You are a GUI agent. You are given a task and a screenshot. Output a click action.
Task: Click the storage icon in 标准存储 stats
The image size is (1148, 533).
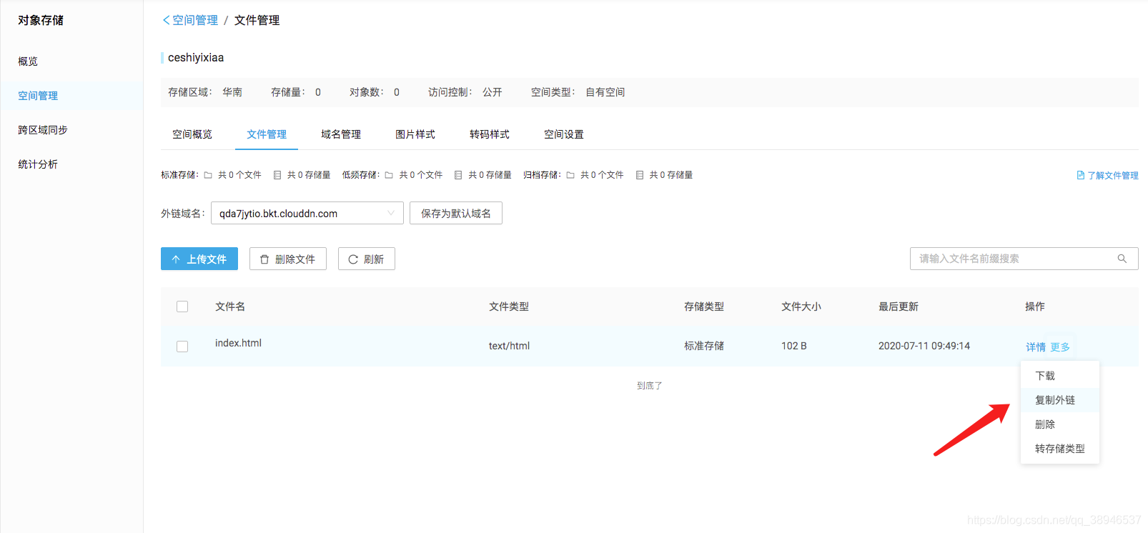(277, 175)
